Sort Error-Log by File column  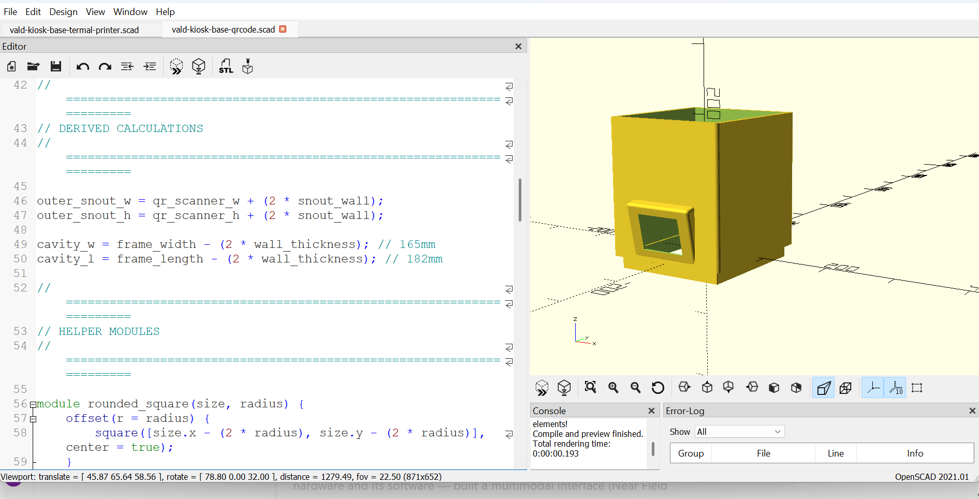pyautogui.click(x=763, y=453)
